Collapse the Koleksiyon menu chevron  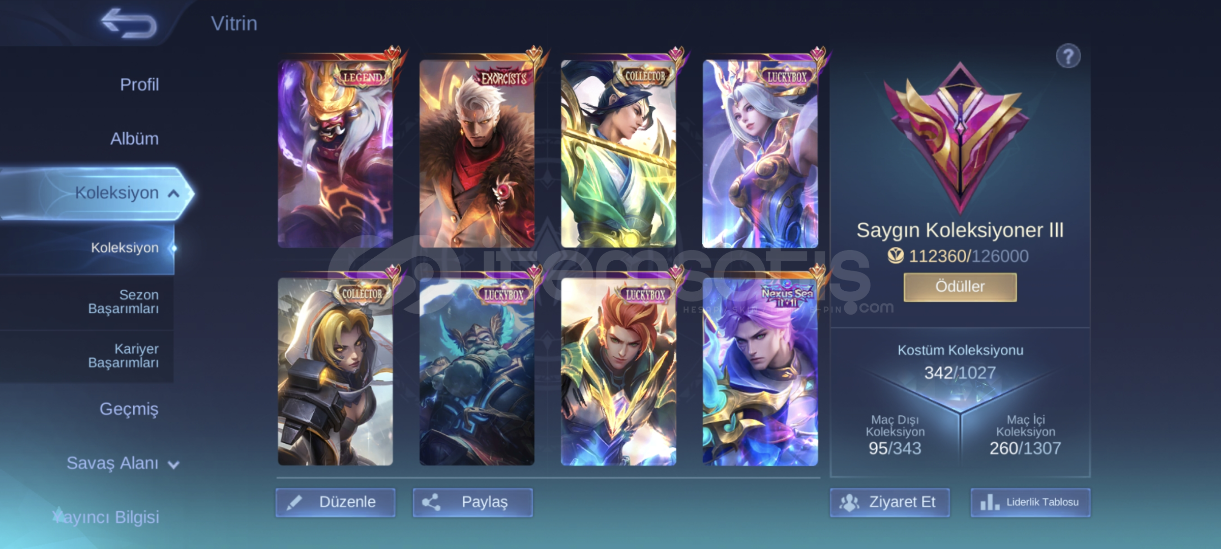173,193
